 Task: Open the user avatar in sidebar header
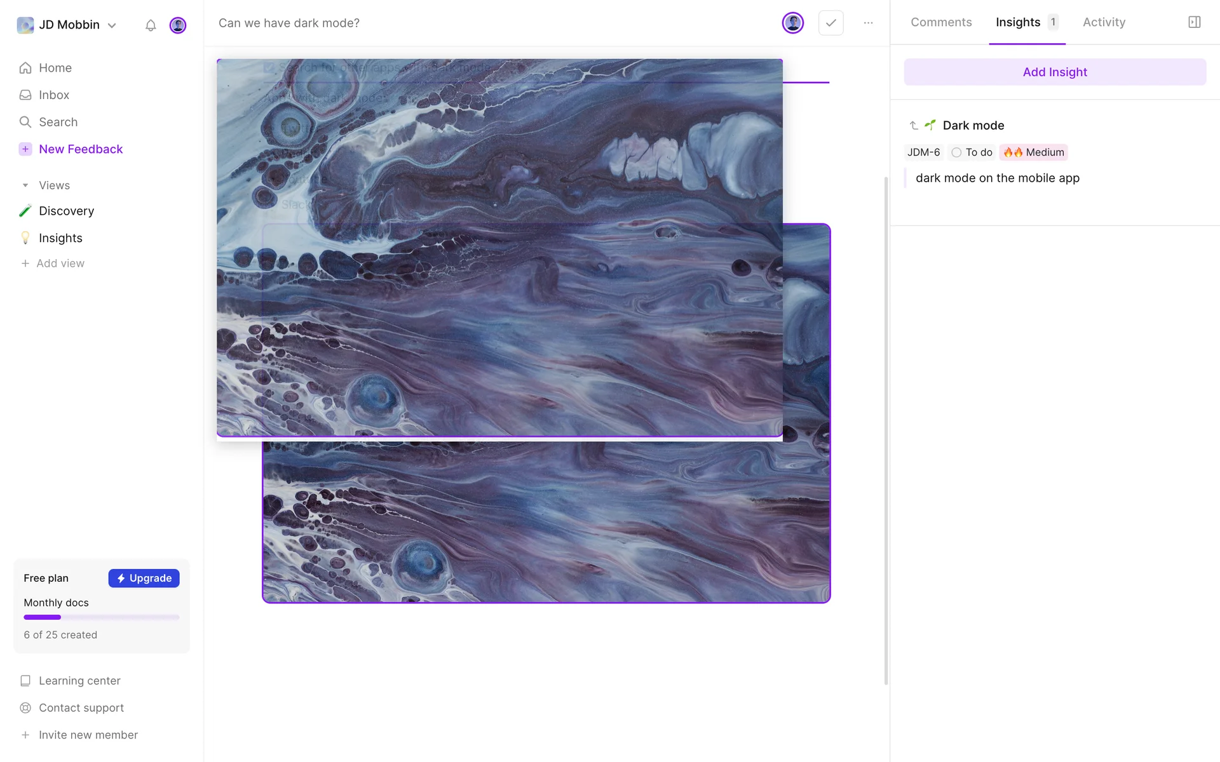click(x=178, y=25)
